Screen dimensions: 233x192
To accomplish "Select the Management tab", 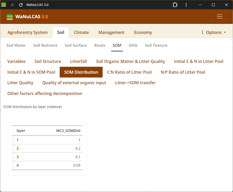I will 111,32.
